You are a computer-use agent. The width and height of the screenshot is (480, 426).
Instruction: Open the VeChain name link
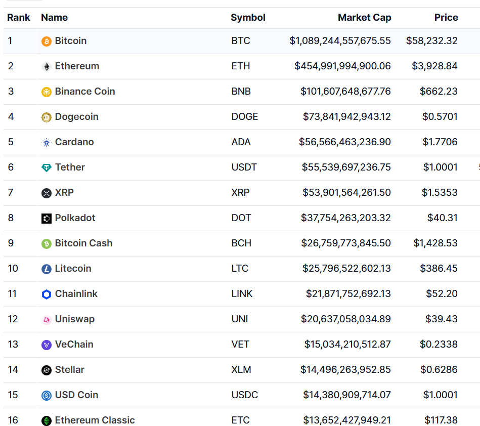point(74,345)
